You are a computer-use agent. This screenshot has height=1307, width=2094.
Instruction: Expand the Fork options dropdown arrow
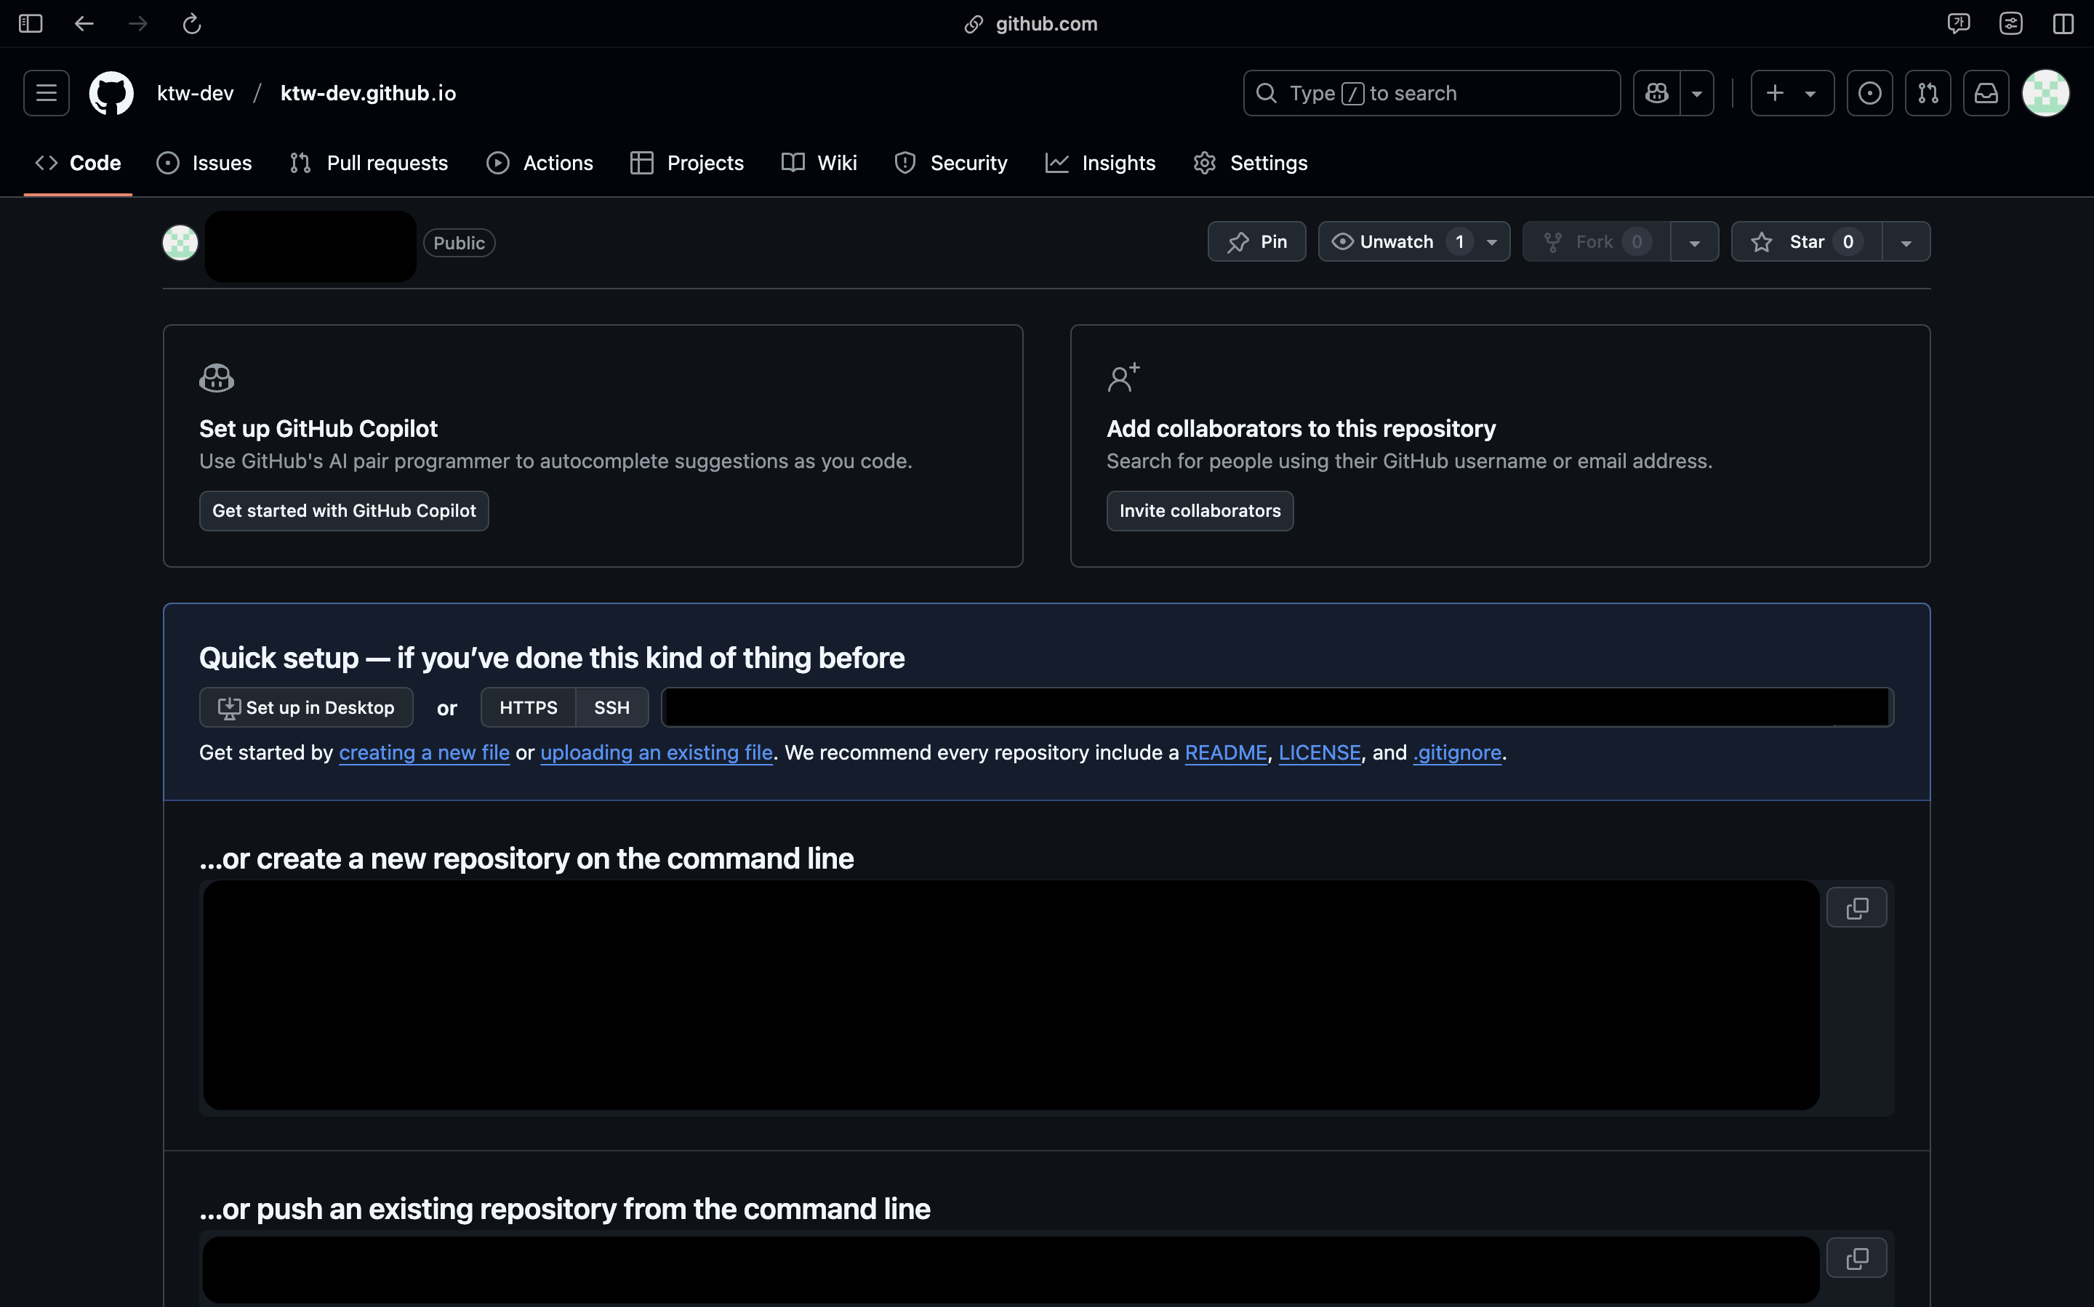click(x=1695, y=242)
